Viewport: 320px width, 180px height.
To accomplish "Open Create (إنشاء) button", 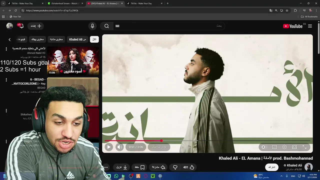I will [x=36, y=26].
